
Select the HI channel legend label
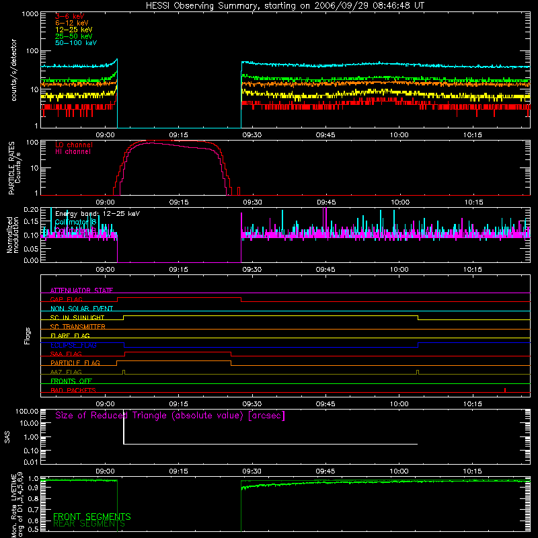pos(73,151)
